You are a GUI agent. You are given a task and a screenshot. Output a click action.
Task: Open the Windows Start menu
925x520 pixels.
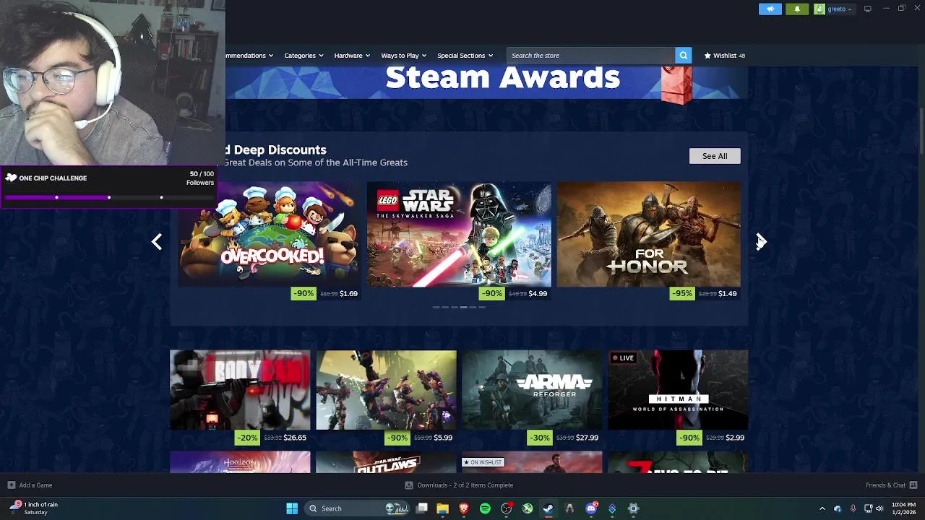(292, 508)
